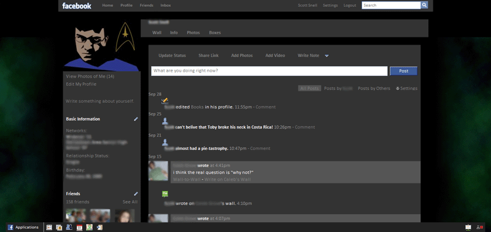Open the Groups icon in bottom bar

click(x=69, y=227)
